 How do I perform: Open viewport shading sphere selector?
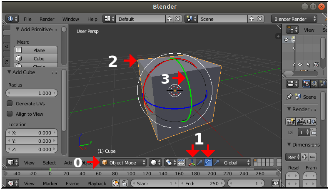(x=156, y=163)
